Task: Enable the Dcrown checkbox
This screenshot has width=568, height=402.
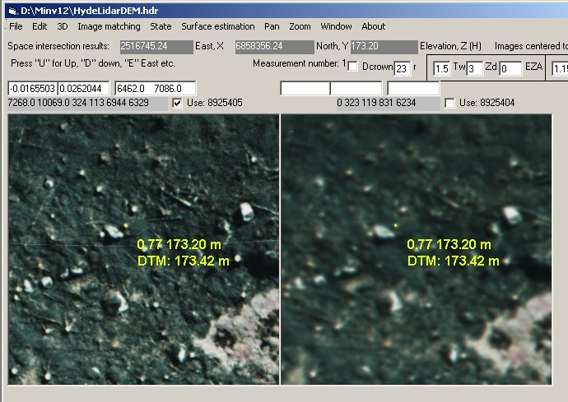Action: pyautogui.click(x=354, y=67)
